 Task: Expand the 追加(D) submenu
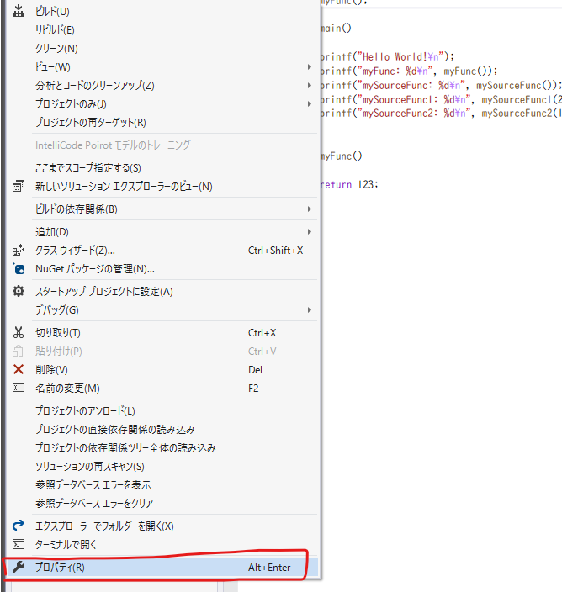tap(310, 231)
